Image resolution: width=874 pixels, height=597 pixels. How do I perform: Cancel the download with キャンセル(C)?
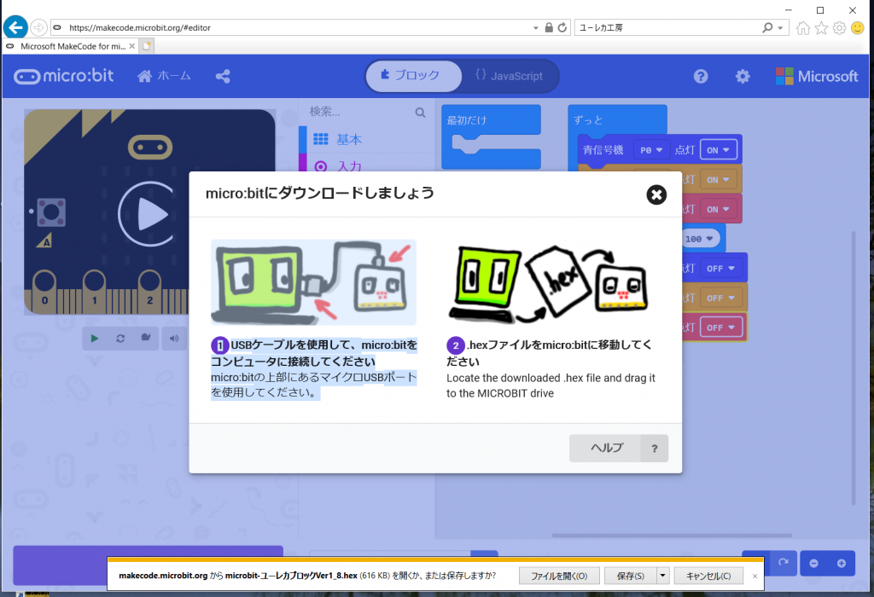tap(708, 576)
